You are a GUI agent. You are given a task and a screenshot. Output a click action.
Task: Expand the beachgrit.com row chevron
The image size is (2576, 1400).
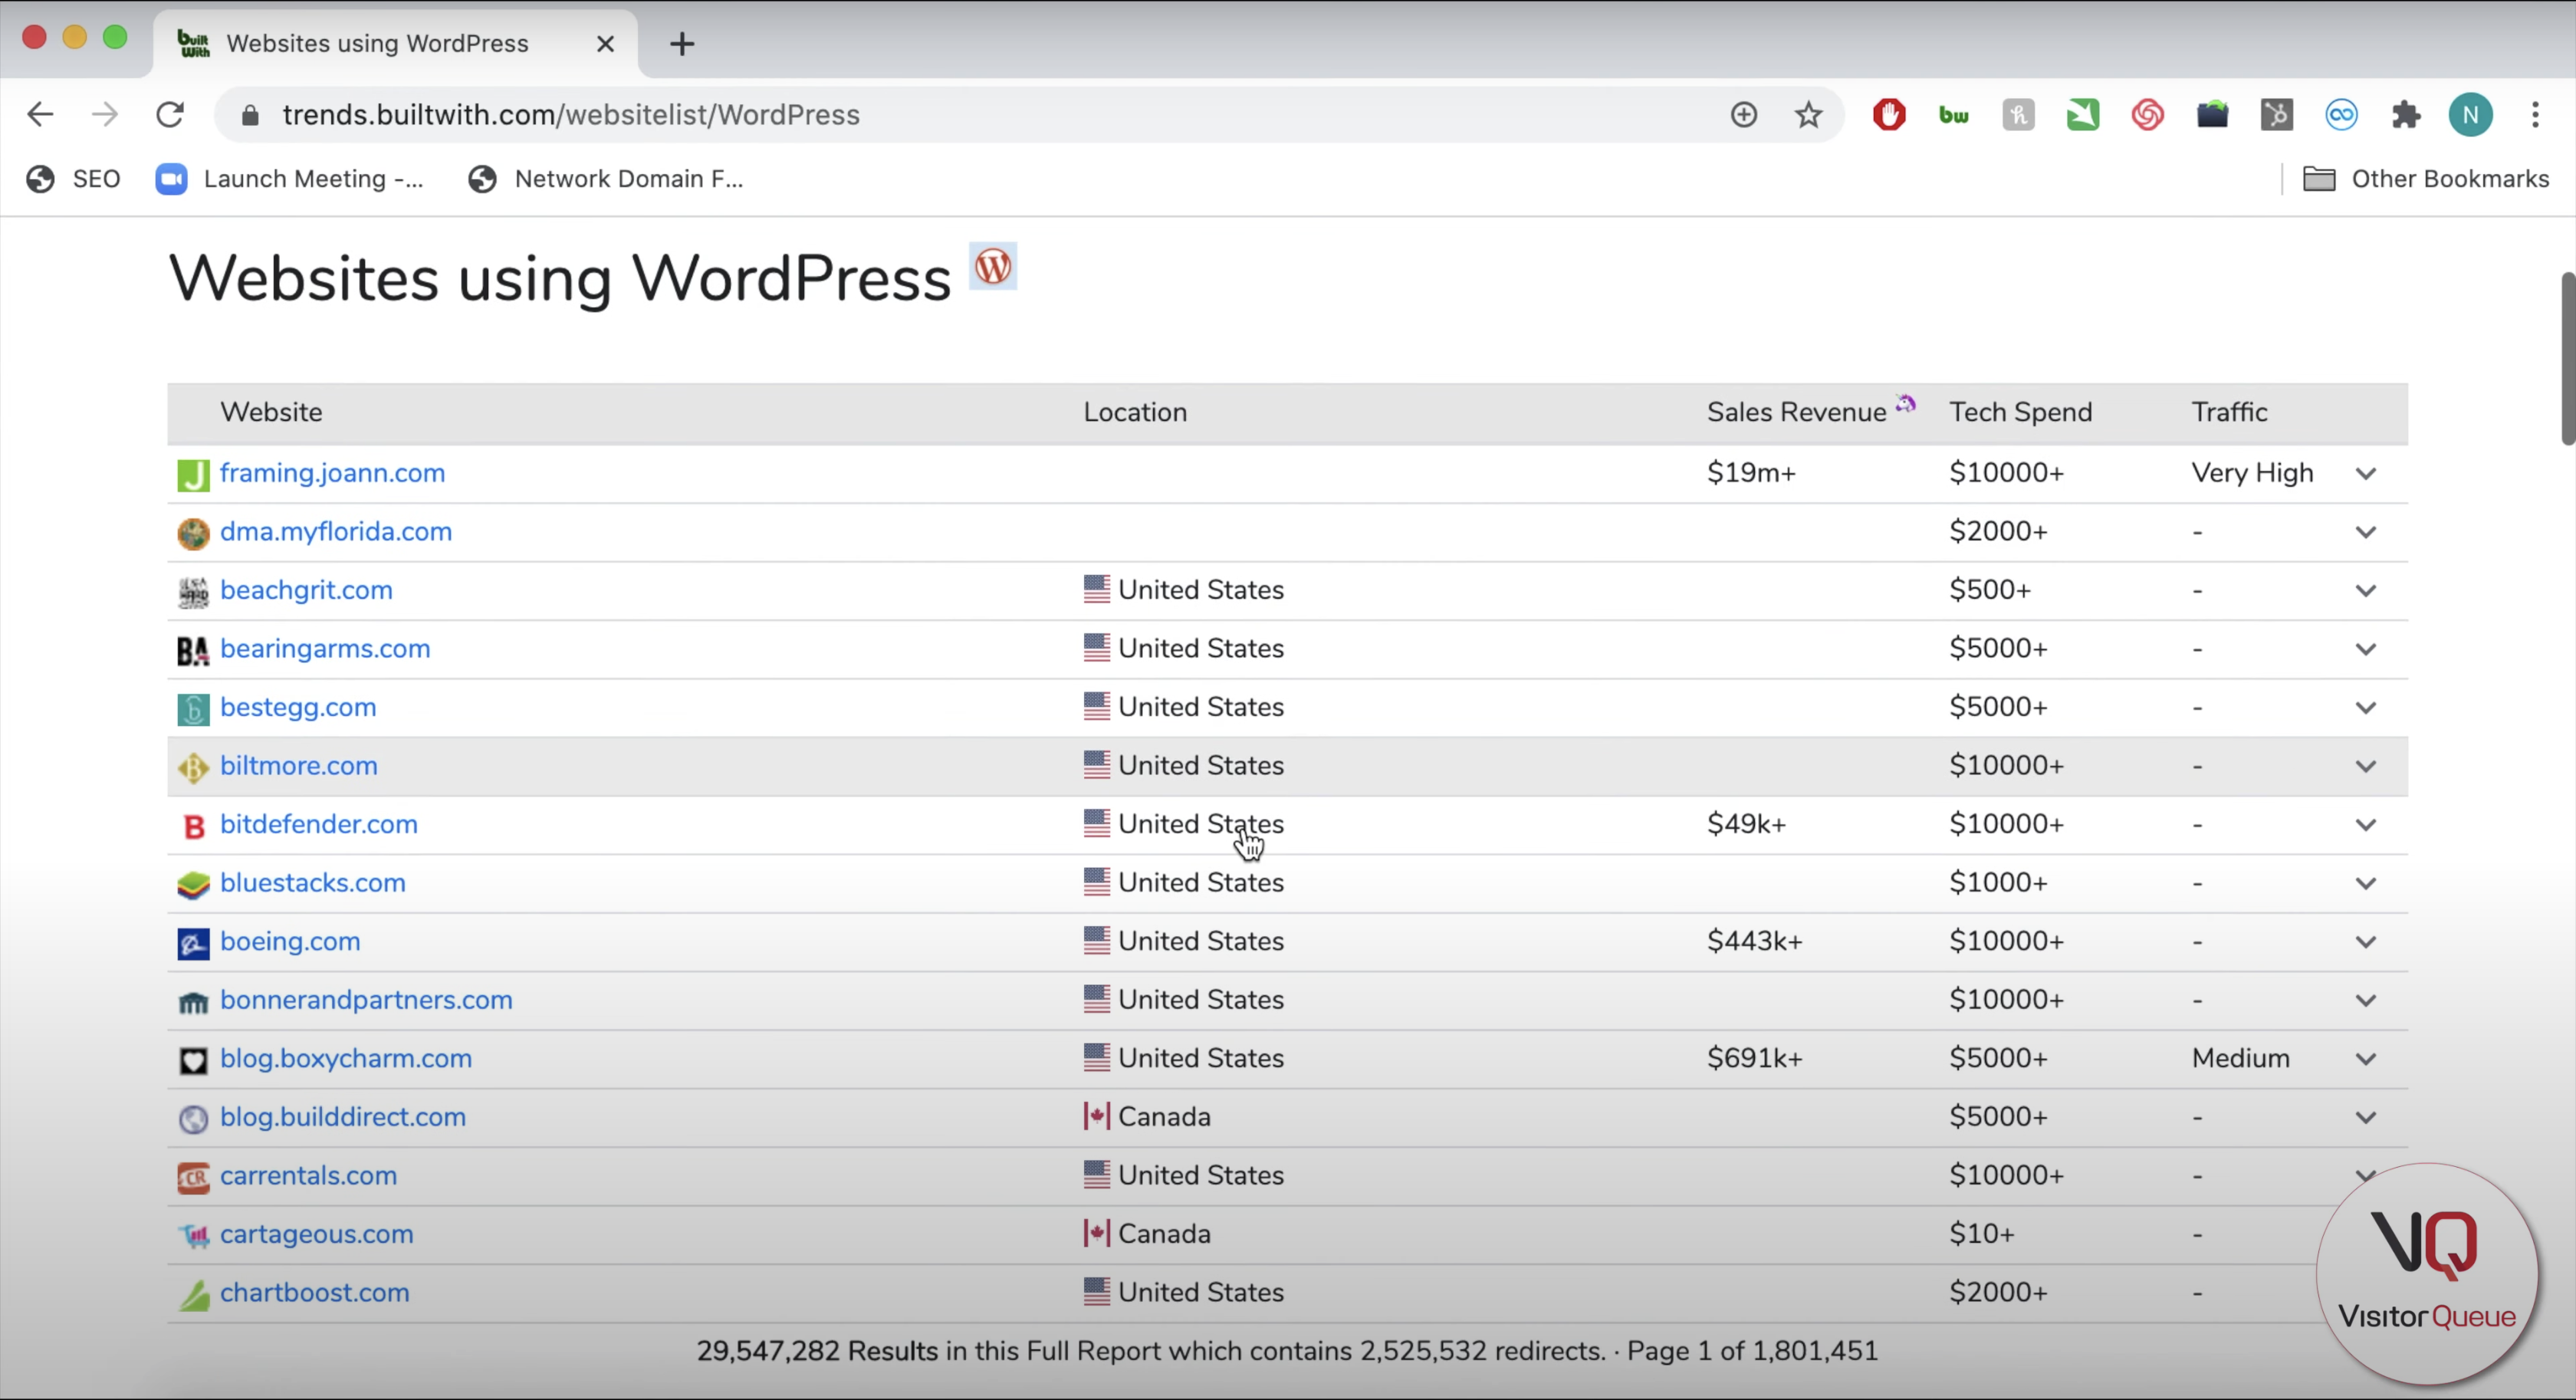pyautogui.click(x=2365, y=591)
